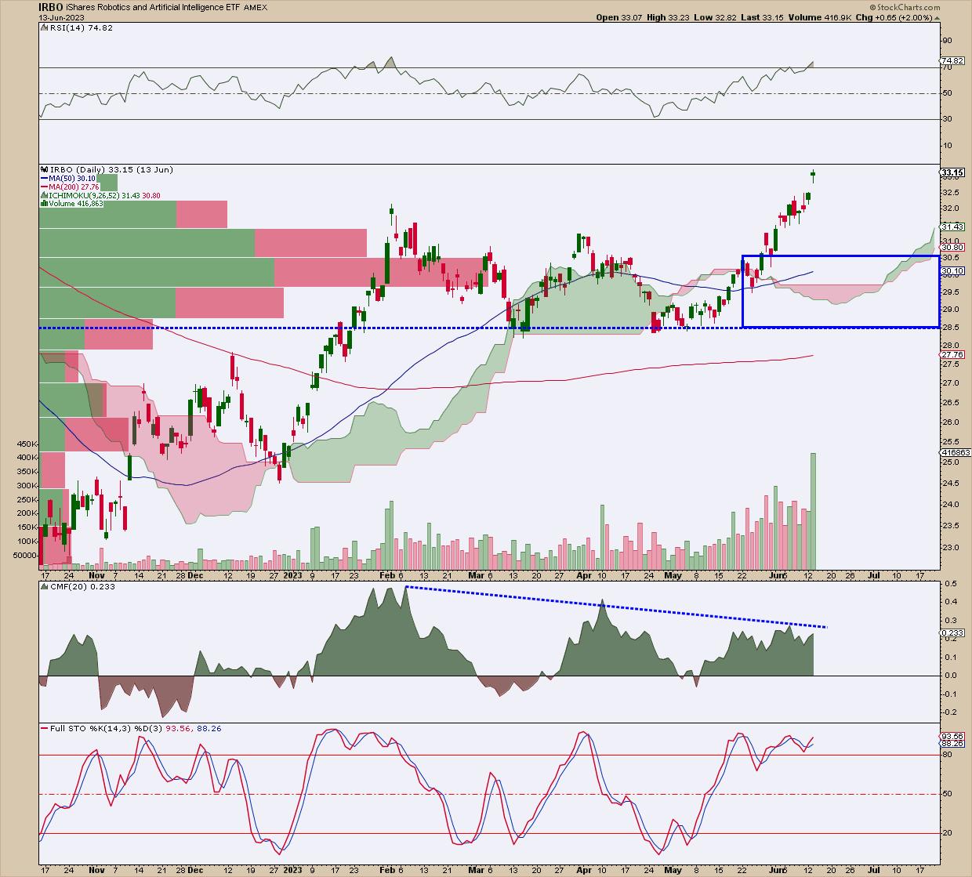The width and height of the screenshot is (972, 877).
Task: Click the 33.15 last price tag on right axis
Action: [952, 172]
